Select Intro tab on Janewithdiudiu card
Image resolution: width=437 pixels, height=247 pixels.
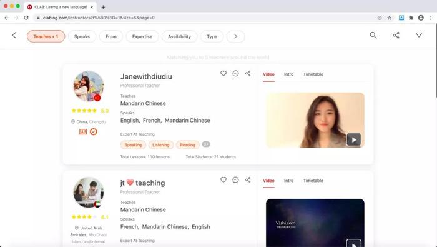coord(288,74)
